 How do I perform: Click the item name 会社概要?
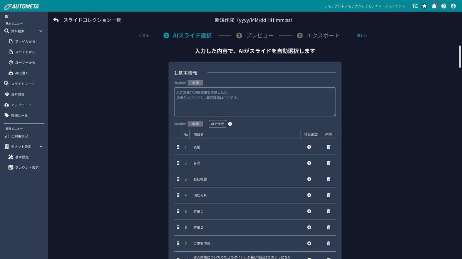(200, 179)
